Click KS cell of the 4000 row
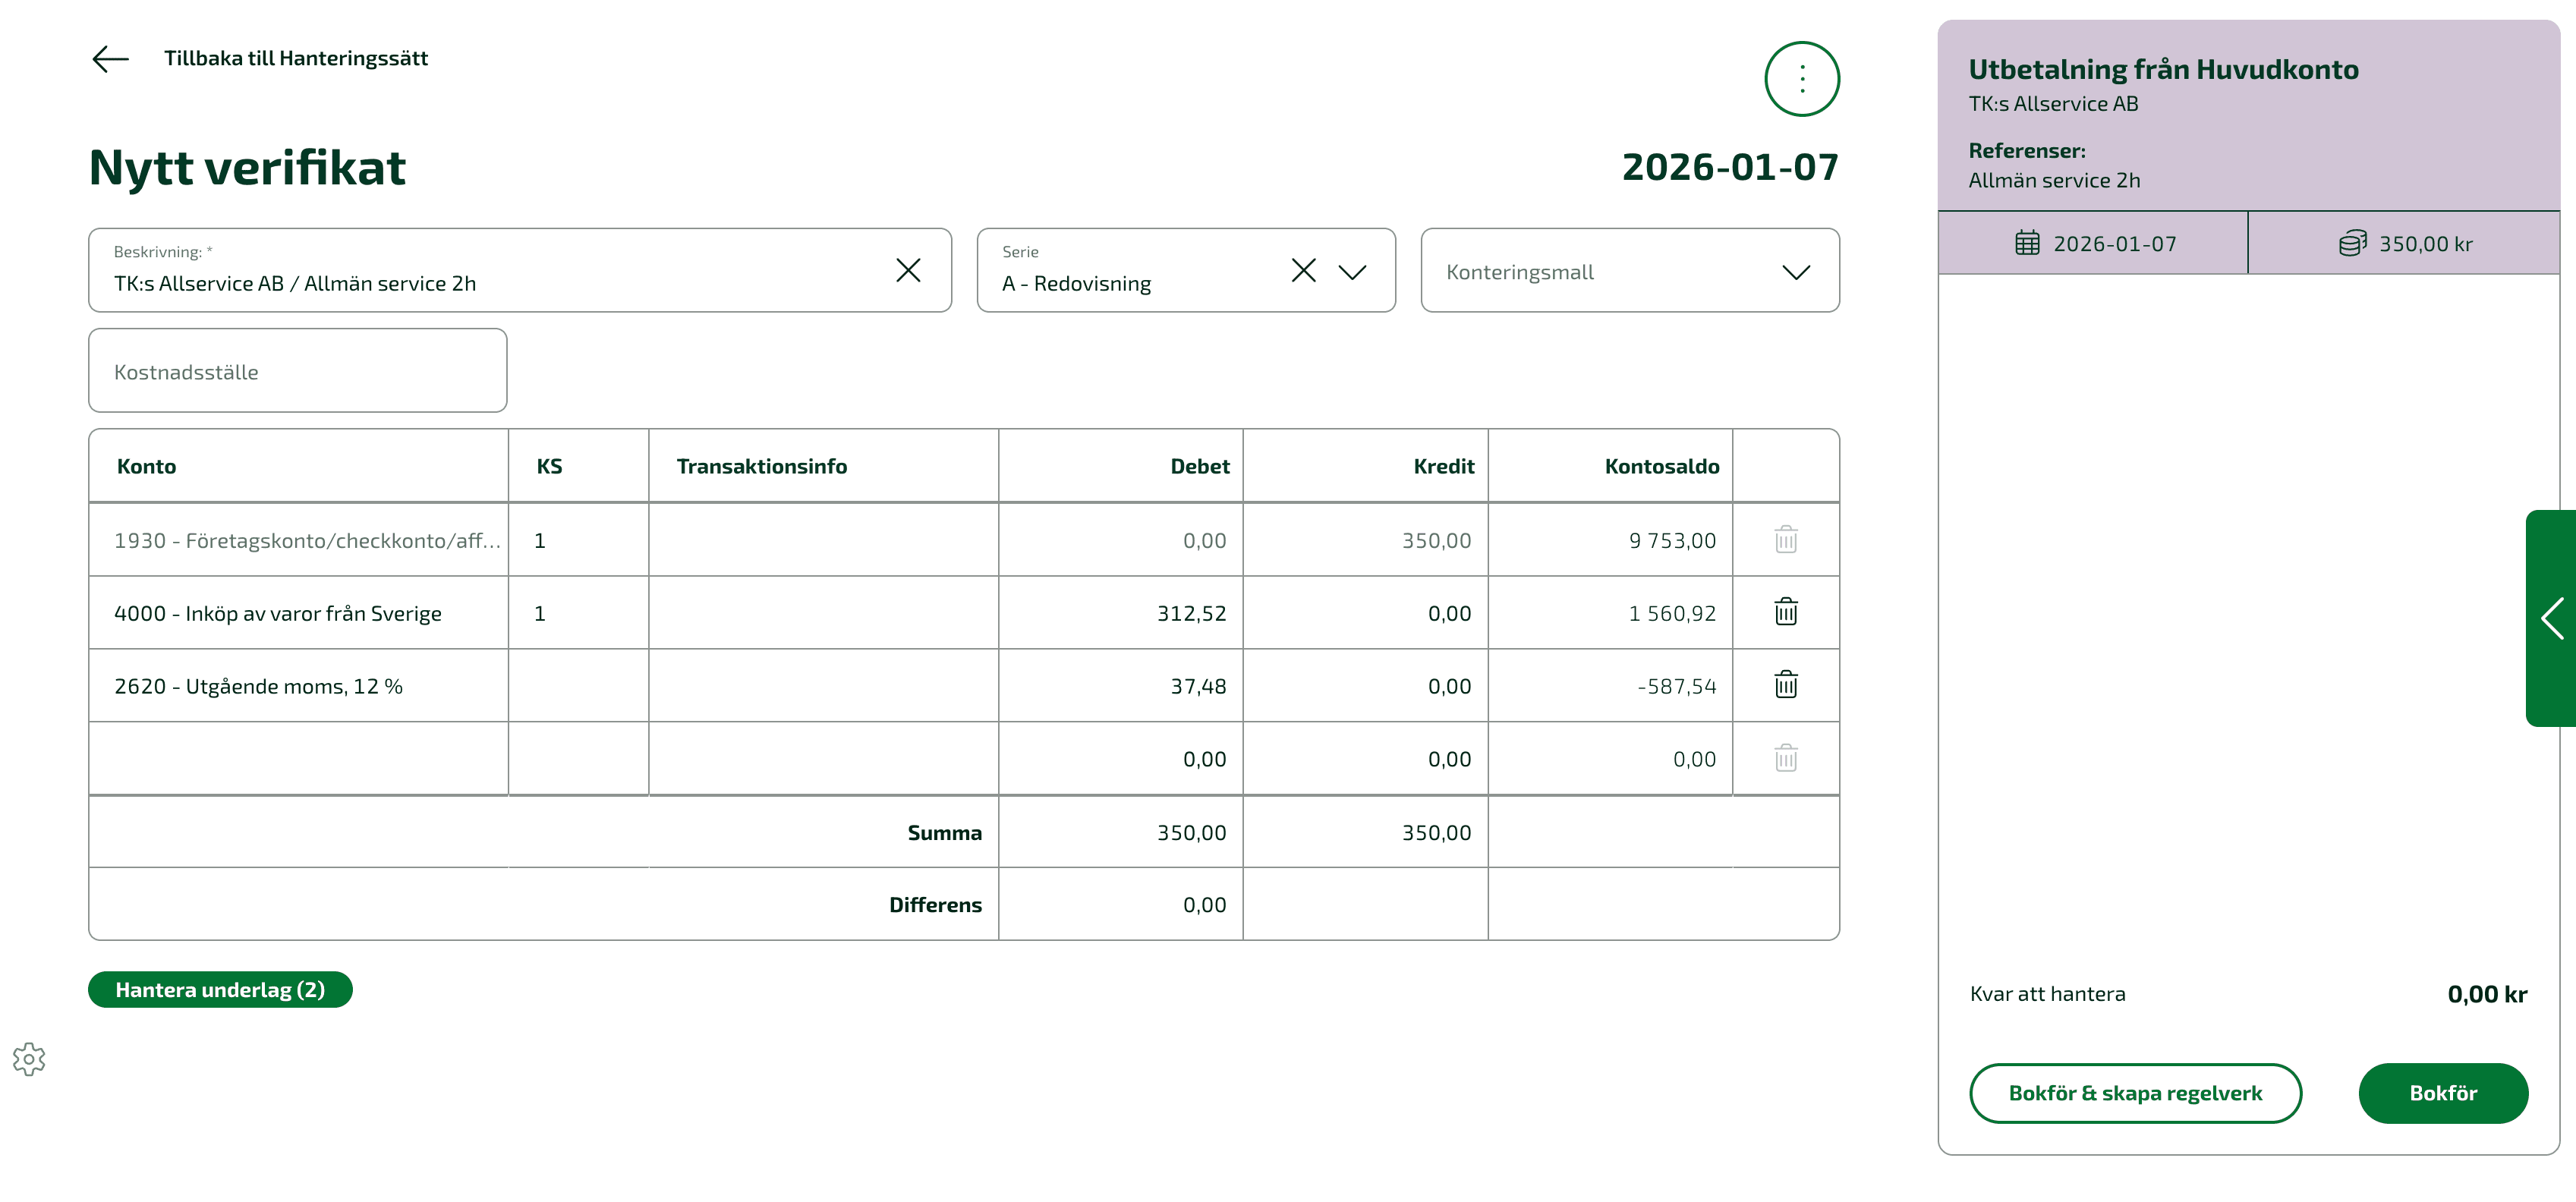Screen dimensions: 2576x1202 coord(578,613)
